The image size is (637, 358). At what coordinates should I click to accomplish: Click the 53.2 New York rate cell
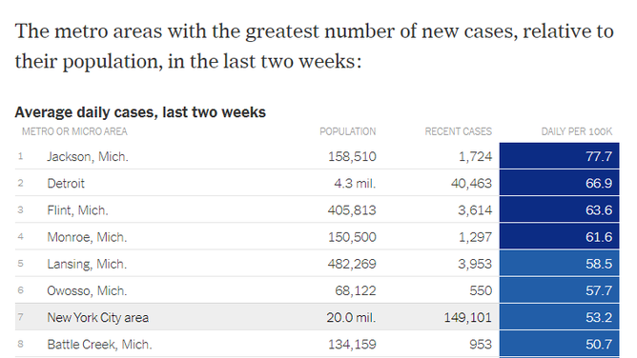tap(560, 317)
